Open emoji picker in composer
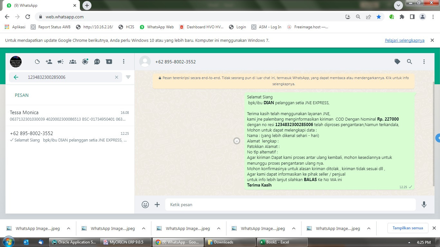 tap(145, 205)
